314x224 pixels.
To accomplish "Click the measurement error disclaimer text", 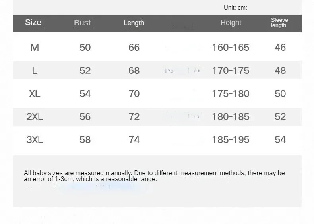I will [154, 176].
